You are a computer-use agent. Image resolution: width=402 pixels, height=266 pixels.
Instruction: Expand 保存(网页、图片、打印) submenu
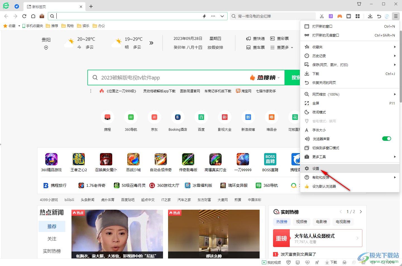(350, 65)
